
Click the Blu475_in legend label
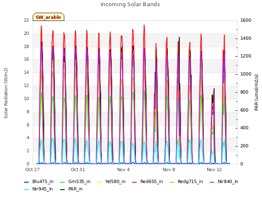pos(43,181)
